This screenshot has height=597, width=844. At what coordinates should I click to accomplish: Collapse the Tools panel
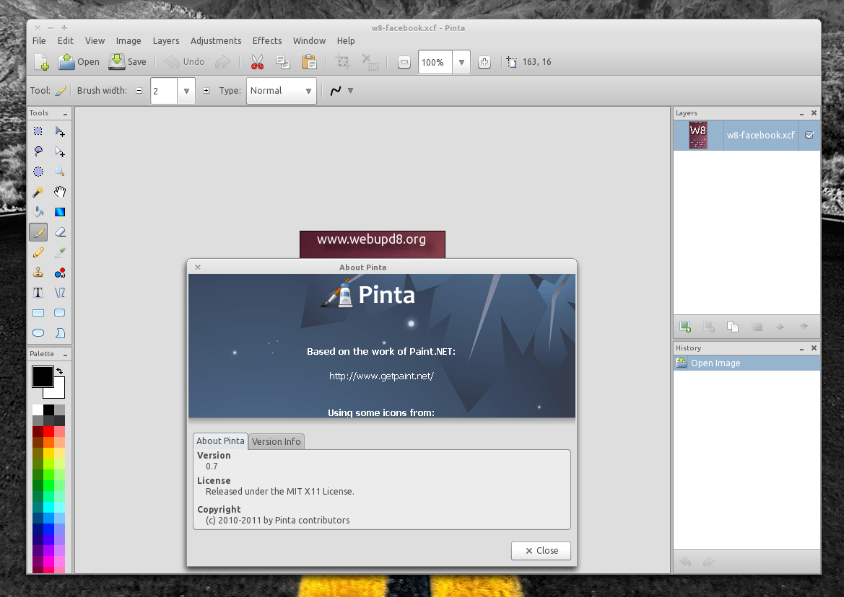click(65, 114)
